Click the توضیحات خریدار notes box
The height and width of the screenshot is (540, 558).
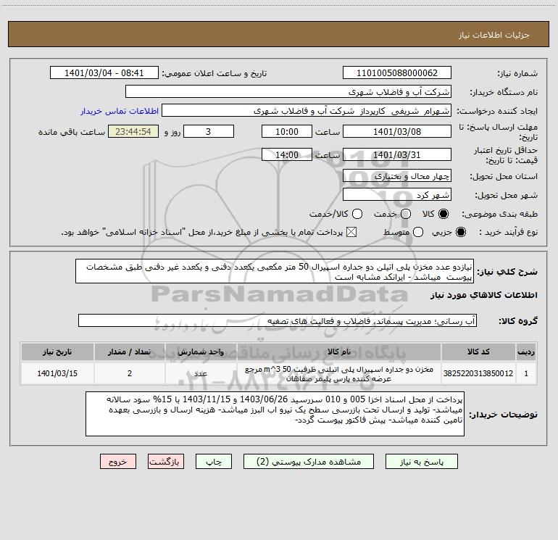[x=275, y=414]
